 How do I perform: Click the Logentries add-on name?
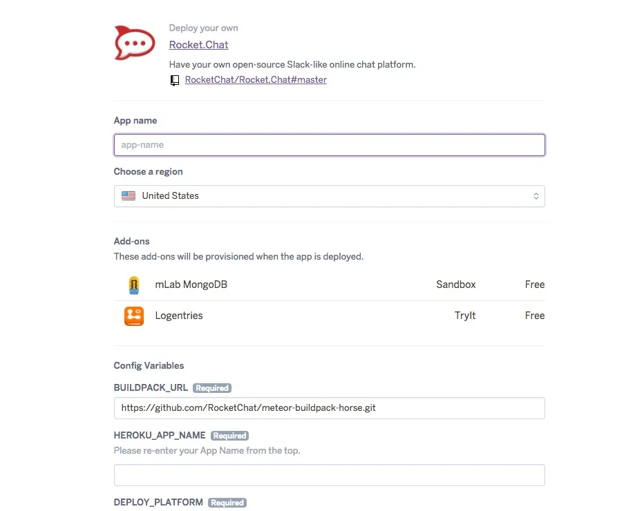pos(179,316)
